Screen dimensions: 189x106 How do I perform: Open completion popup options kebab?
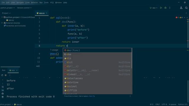click(130, 96)
